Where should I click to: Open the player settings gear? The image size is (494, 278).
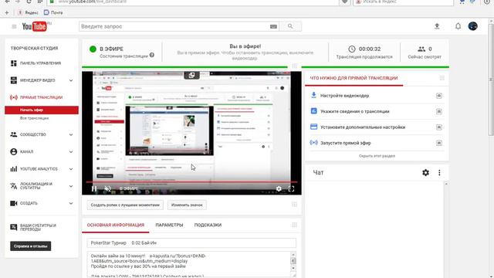tap(279, 188)
